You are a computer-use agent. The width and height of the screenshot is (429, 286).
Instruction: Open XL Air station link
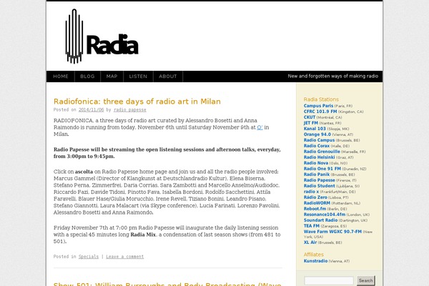(x=310, y=242)
